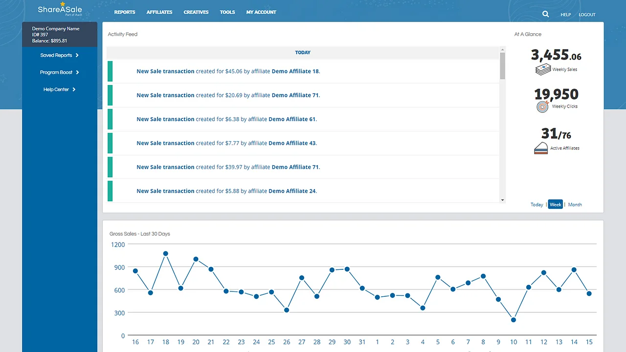Click the ShareASale logo
This screenshot has width=626, height=352.
point(60,10)
